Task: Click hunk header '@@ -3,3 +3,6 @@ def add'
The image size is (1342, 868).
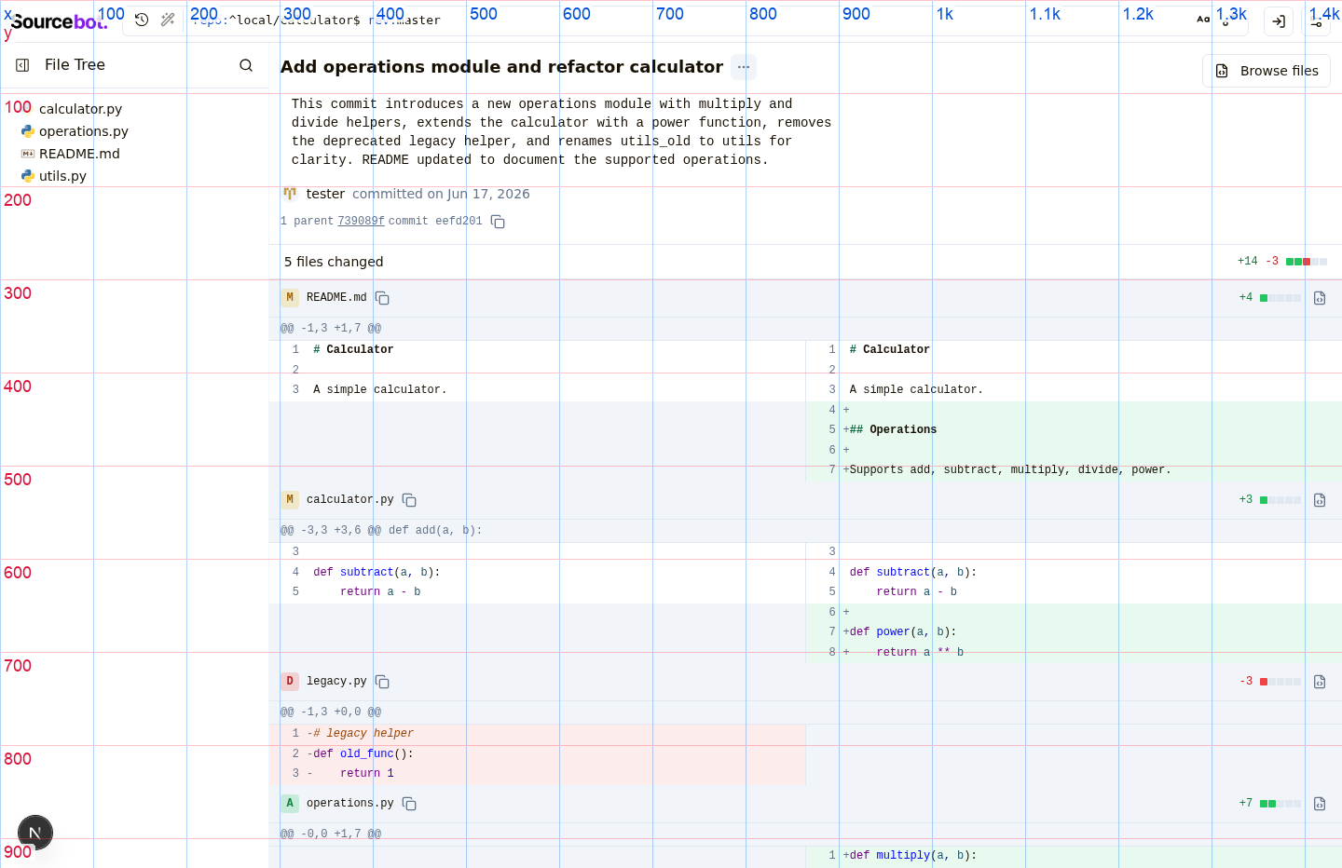Action: 381,531
